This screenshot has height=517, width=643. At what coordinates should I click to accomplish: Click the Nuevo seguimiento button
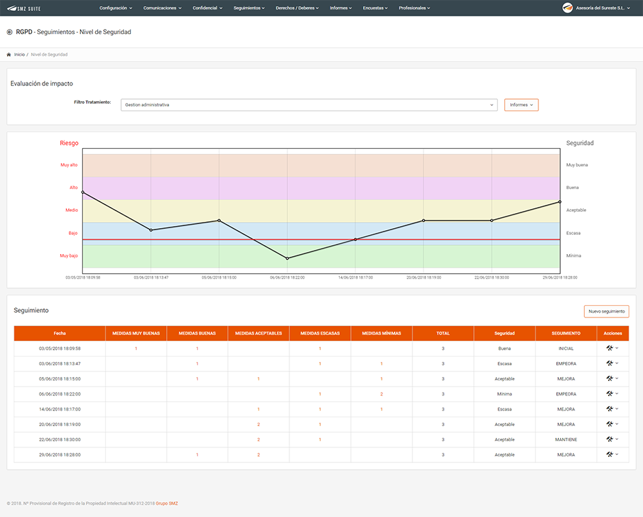(607, 311)
